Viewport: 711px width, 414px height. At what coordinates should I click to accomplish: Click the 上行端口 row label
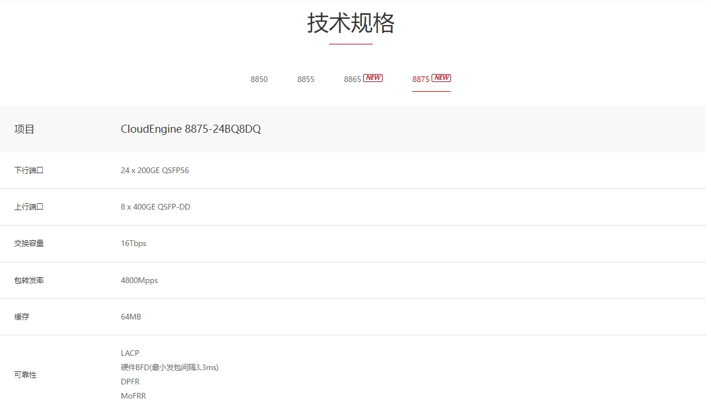coord(29,207)
